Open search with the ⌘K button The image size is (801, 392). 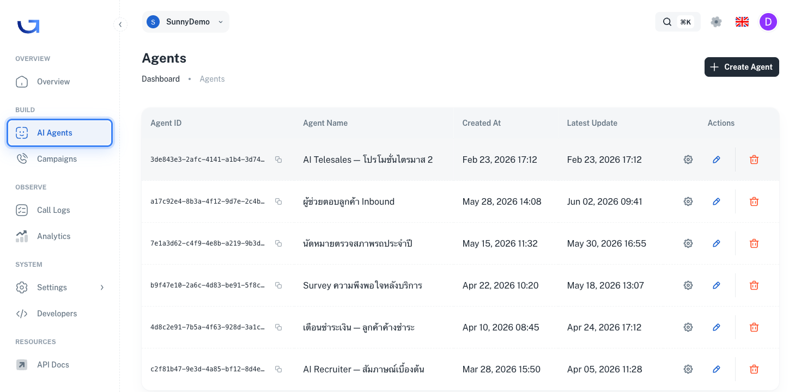click(678, 22)
